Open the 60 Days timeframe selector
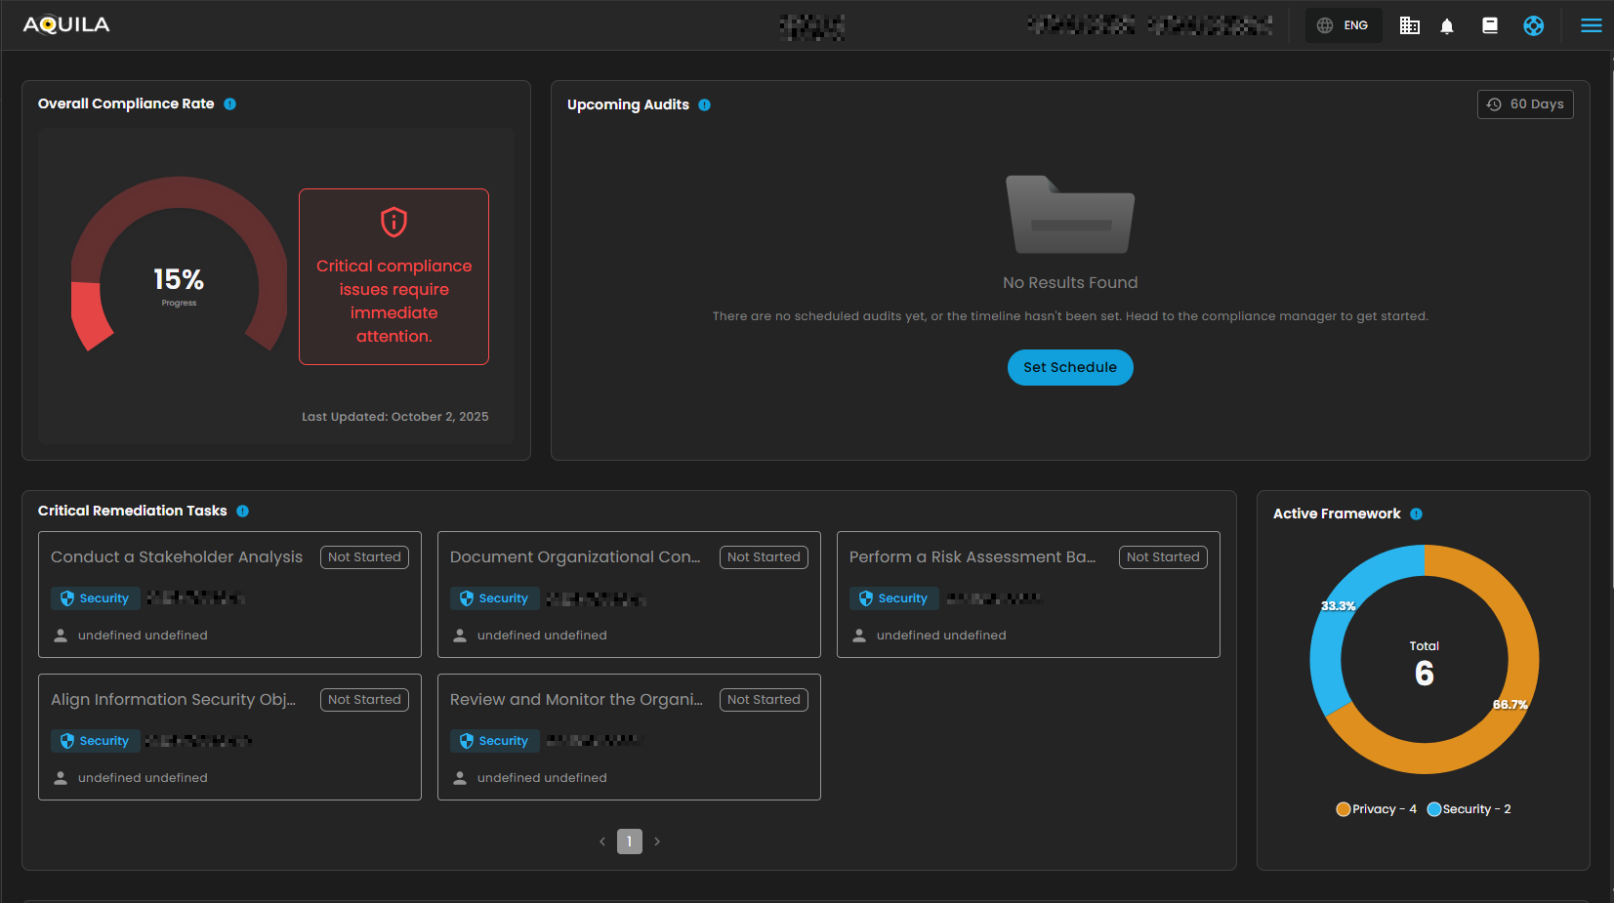Viewport: 1614px width, 903px height. point(1525,104)
